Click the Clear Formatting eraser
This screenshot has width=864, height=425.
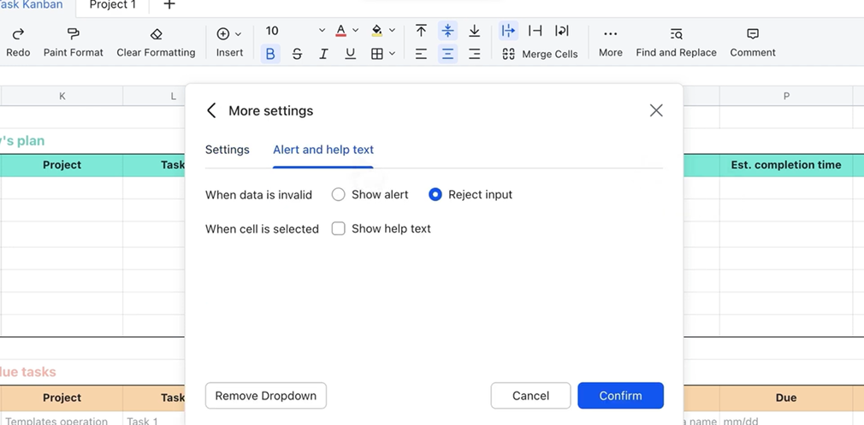point(156,34)
